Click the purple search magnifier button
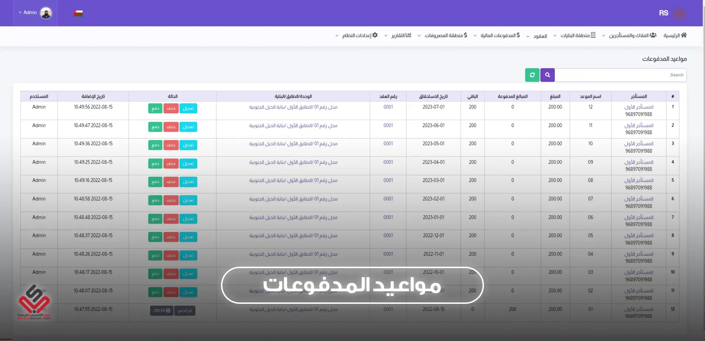The width and height of the screenshot is (705, 341). pyautogui.click(x=547, y=75)
